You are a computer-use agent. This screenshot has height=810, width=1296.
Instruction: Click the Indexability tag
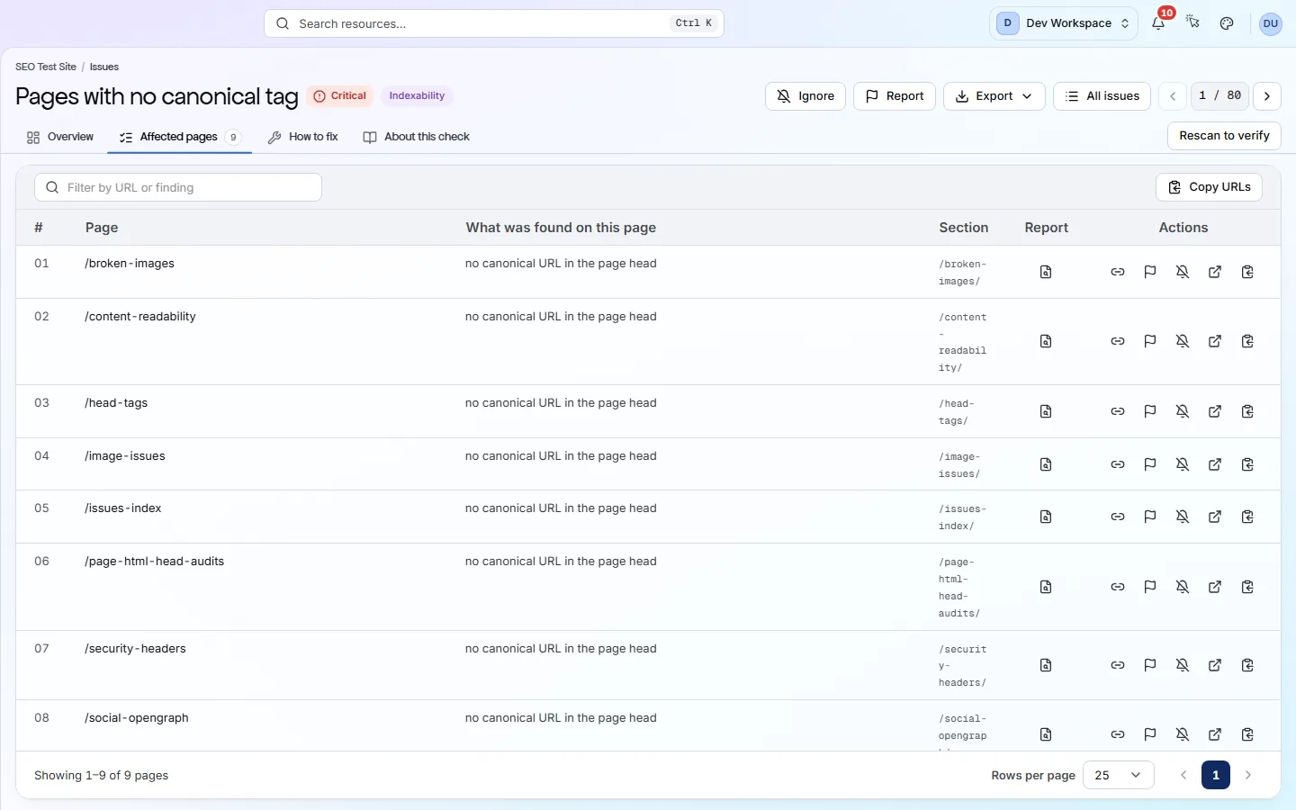click(417, 96)
